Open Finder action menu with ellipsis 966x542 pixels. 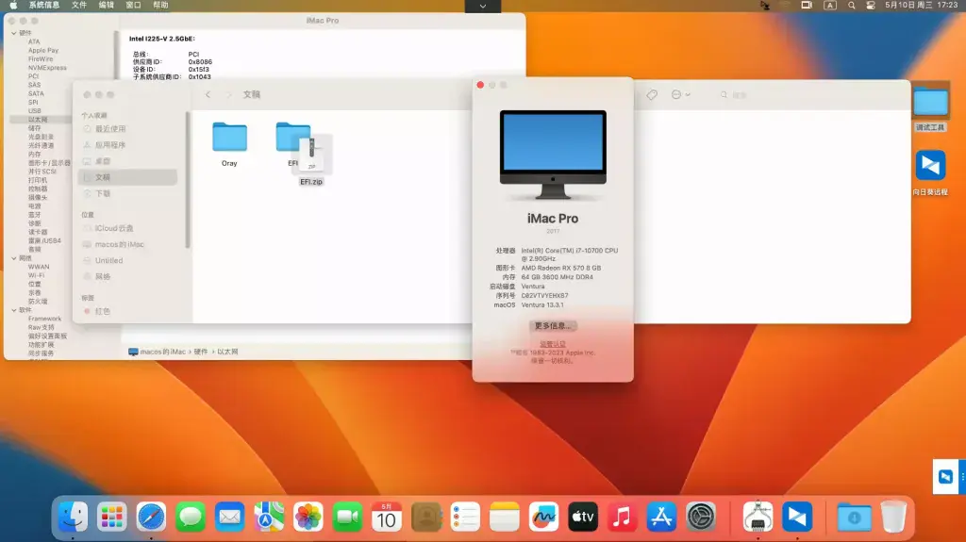pos(680,94)
